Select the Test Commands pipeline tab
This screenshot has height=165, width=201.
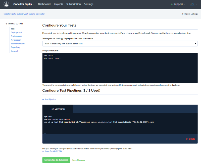pyautogui.click(x=58, y=109)
